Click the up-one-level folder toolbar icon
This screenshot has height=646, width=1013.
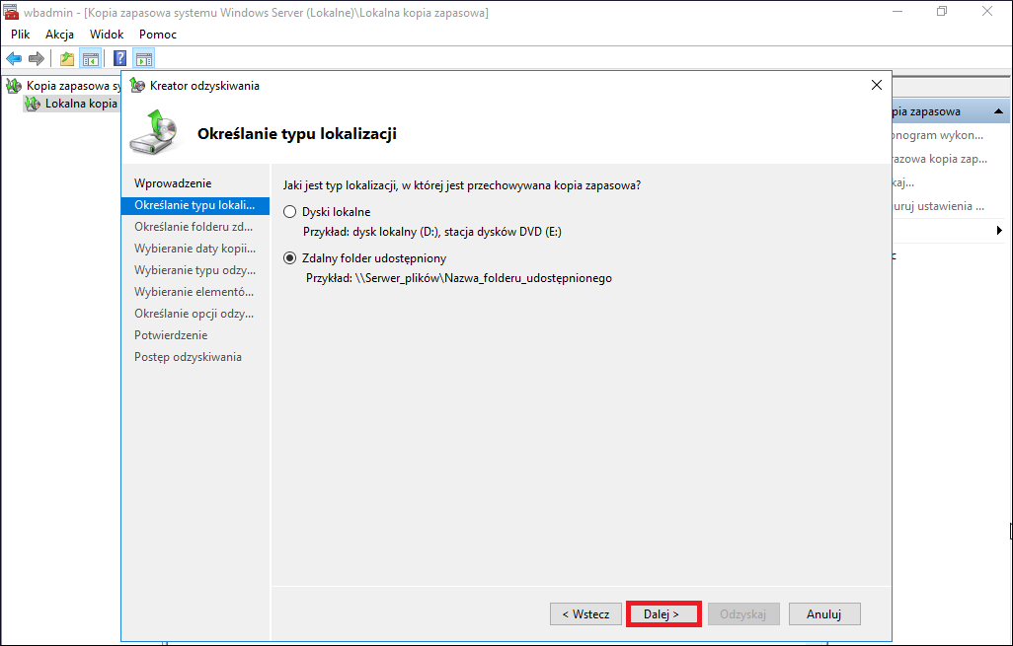(66, 59)
